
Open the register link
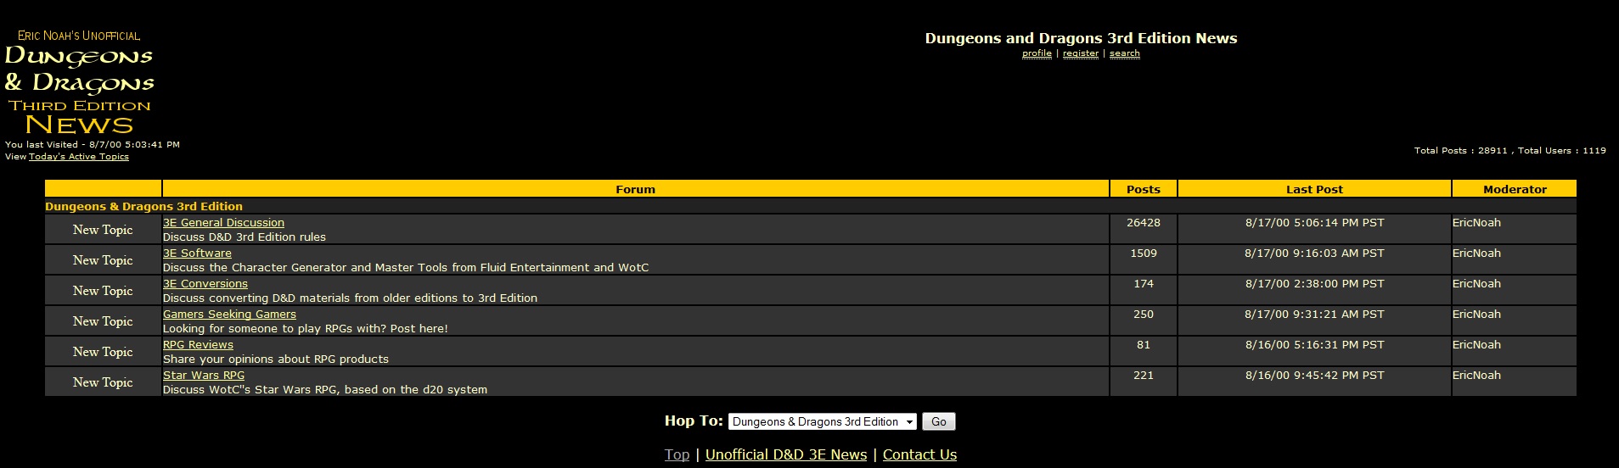pos(1080,53)
